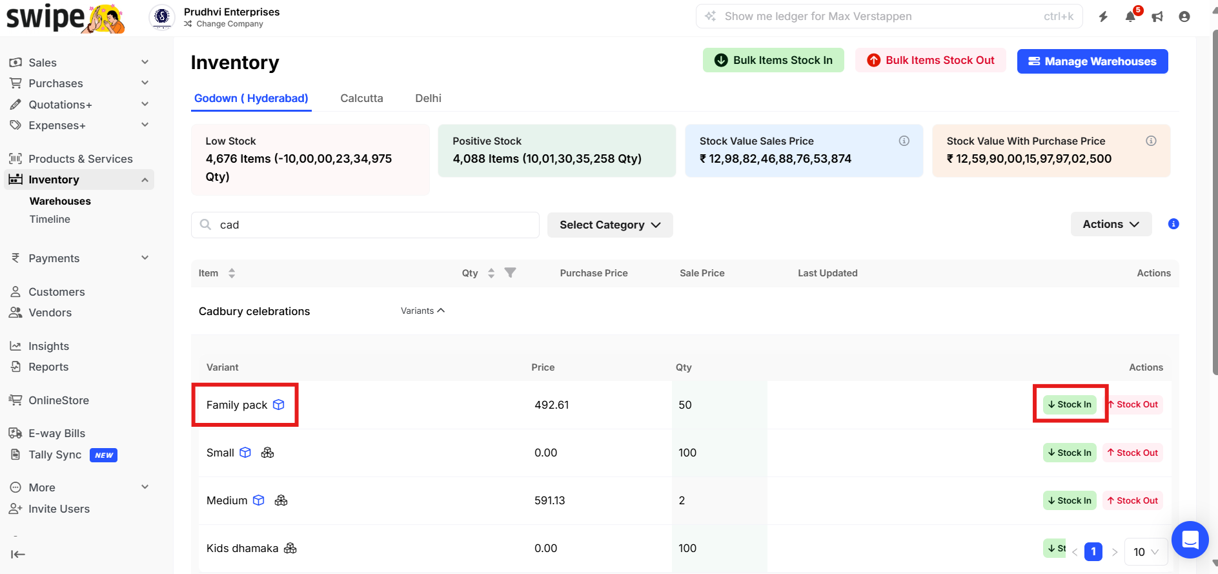Click the stacked boxes icon next to Kids dhamaka
Screen dimensions: 1218x574
coord(290,548)
